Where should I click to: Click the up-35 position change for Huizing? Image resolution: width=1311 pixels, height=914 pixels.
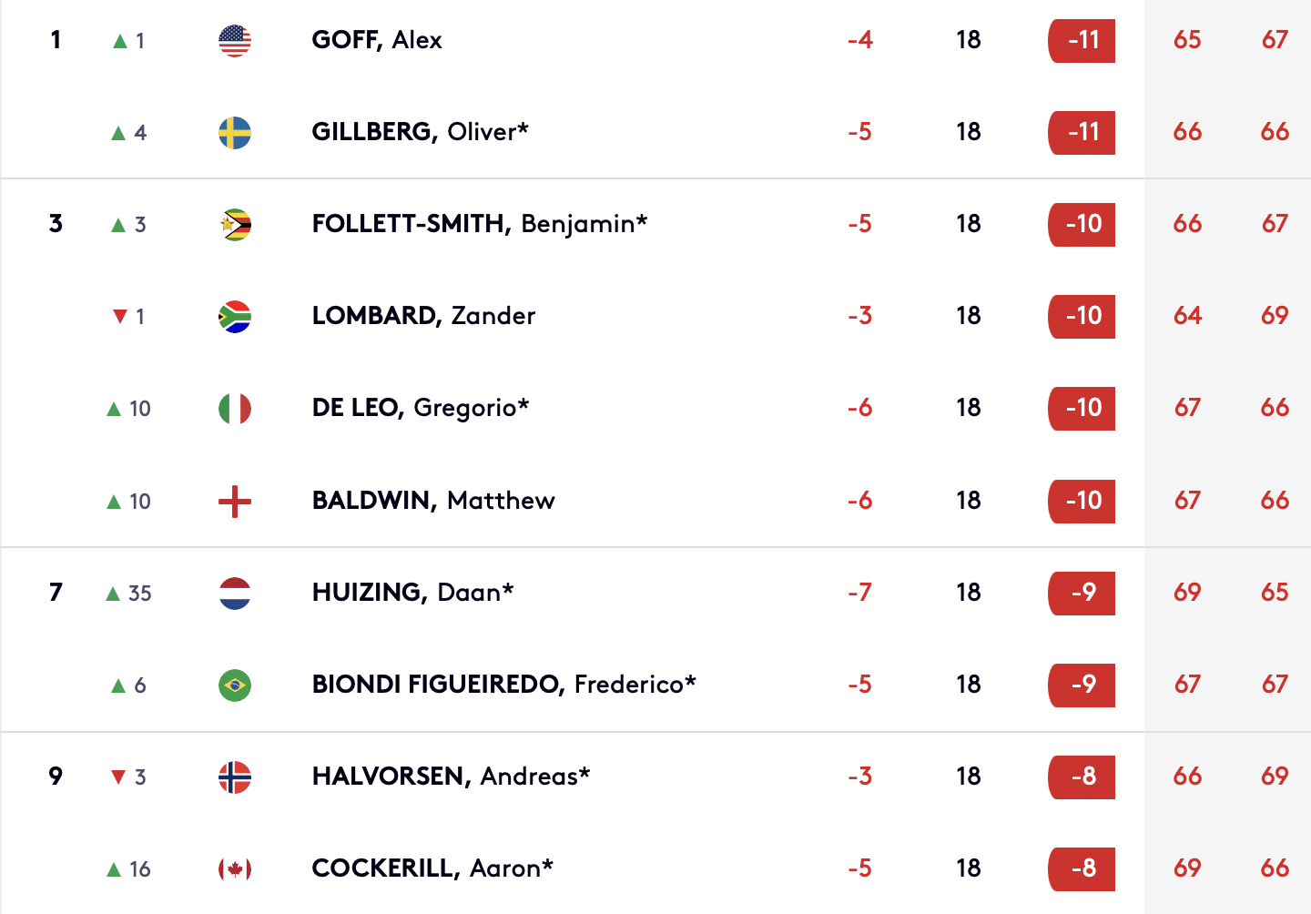click(128, 594)
